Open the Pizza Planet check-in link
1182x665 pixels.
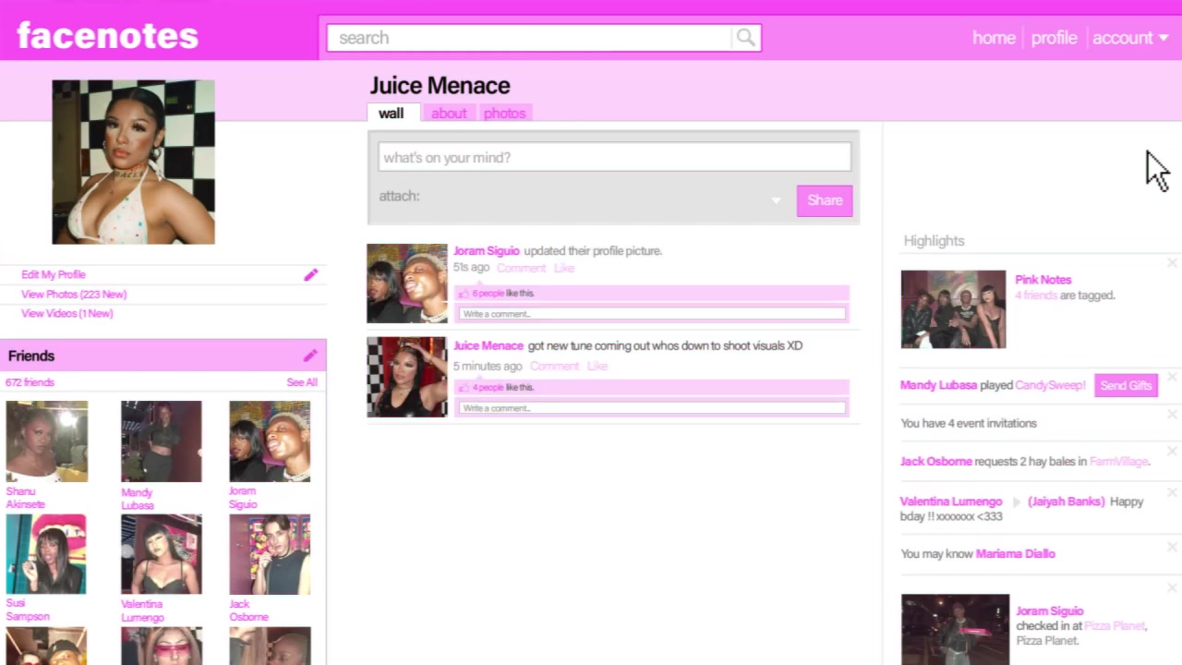point(1115,625)
